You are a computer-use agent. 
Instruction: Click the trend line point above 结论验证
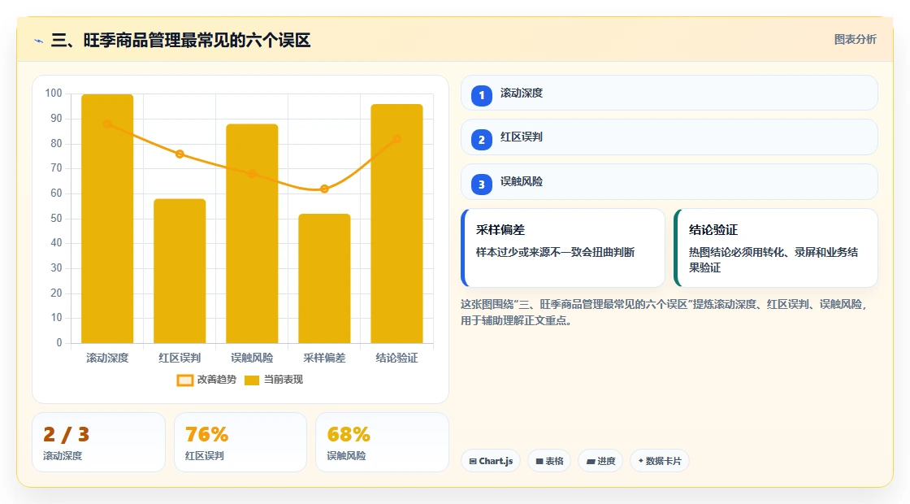[397, 139]
